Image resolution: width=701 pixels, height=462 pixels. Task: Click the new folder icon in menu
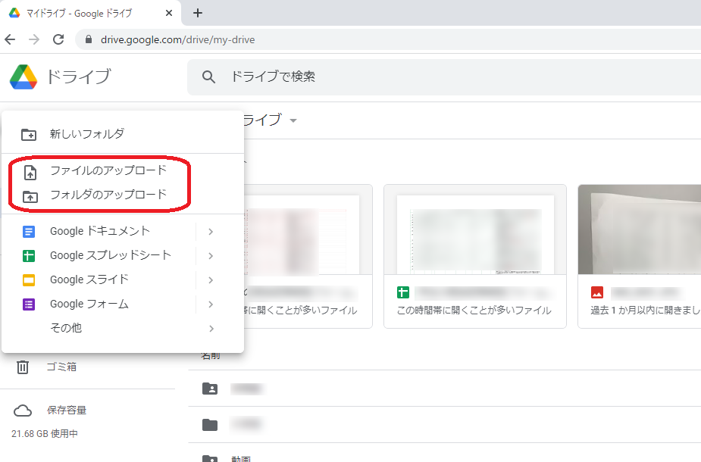(29, 135)
